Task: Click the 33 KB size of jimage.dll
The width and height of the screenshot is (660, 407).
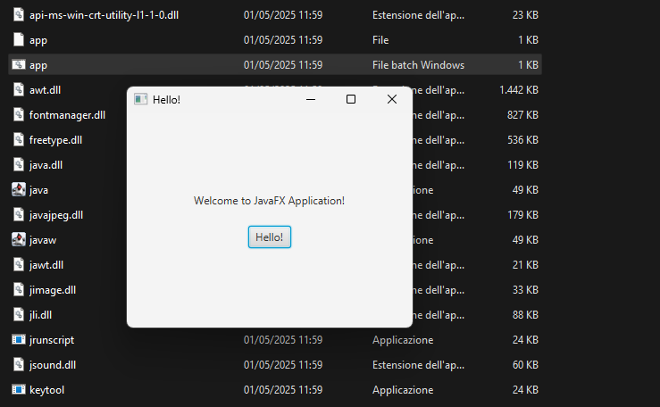Action: [525, 290]
